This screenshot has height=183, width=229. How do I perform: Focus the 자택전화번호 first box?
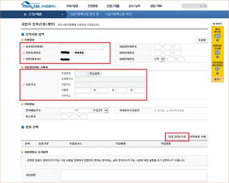coord(158,53)
